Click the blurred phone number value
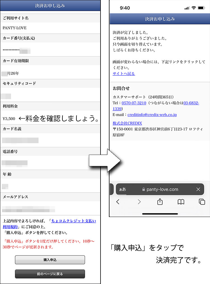Screen dimensions: 210x284 pyautogui.click(x=15, y=163)
